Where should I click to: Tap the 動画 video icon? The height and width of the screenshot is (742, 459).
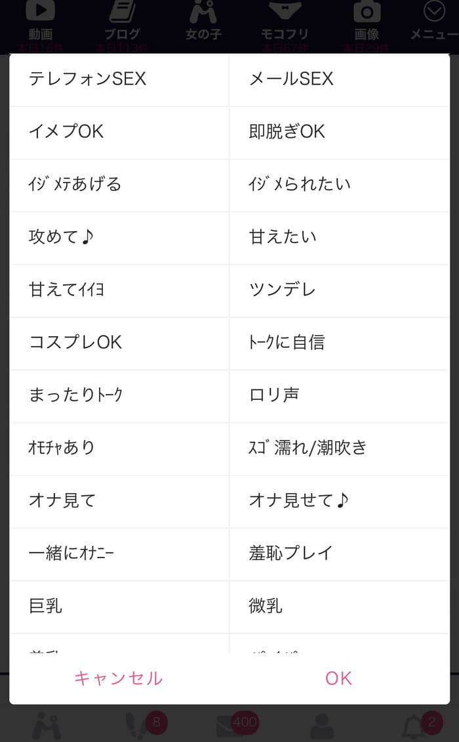[x=41, y=12]
